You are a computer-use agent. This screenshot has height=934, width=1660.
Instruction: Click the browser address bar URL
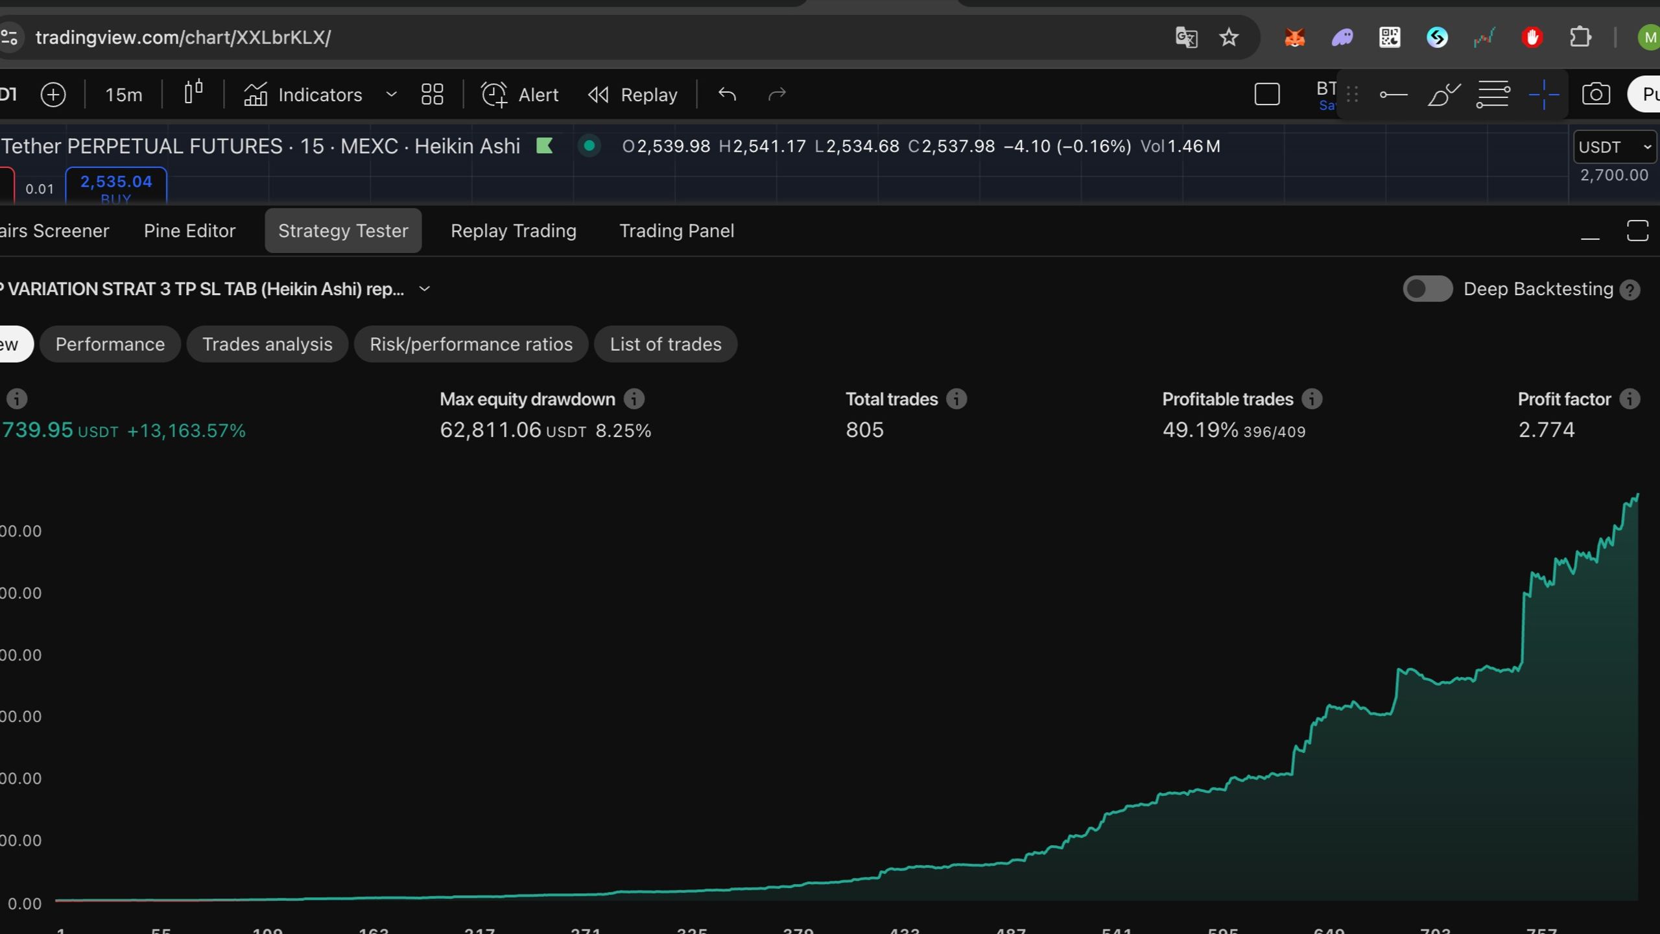[x=183, y=38]
